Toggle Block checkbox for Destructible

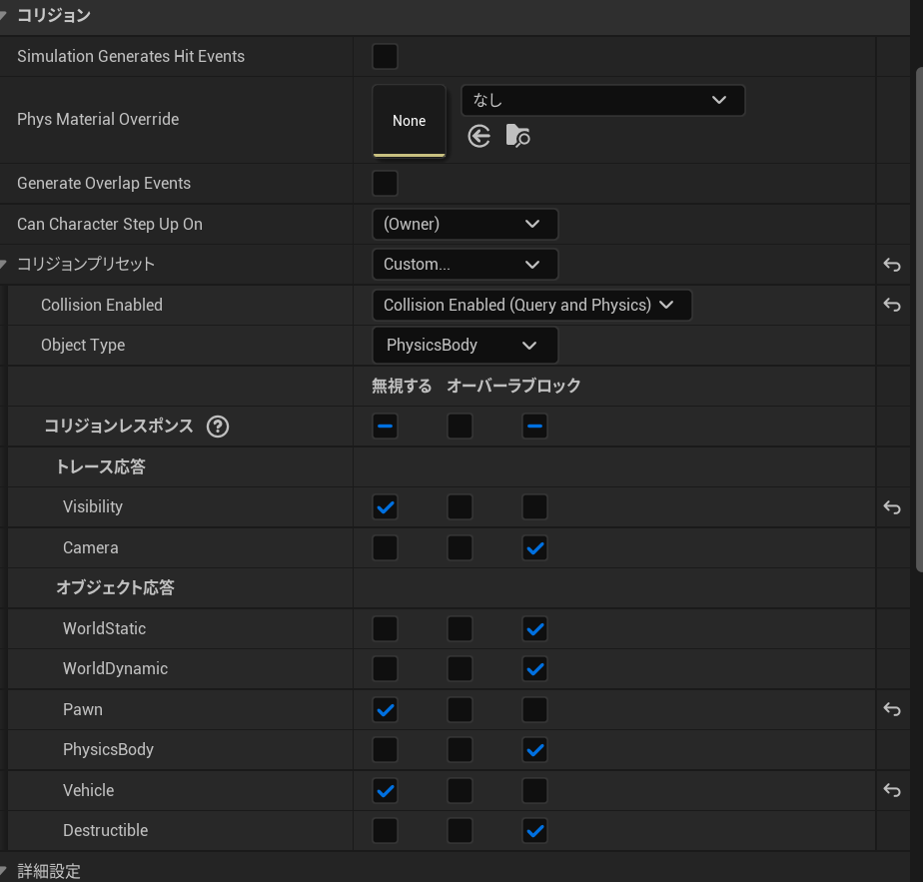pos(534,831)
